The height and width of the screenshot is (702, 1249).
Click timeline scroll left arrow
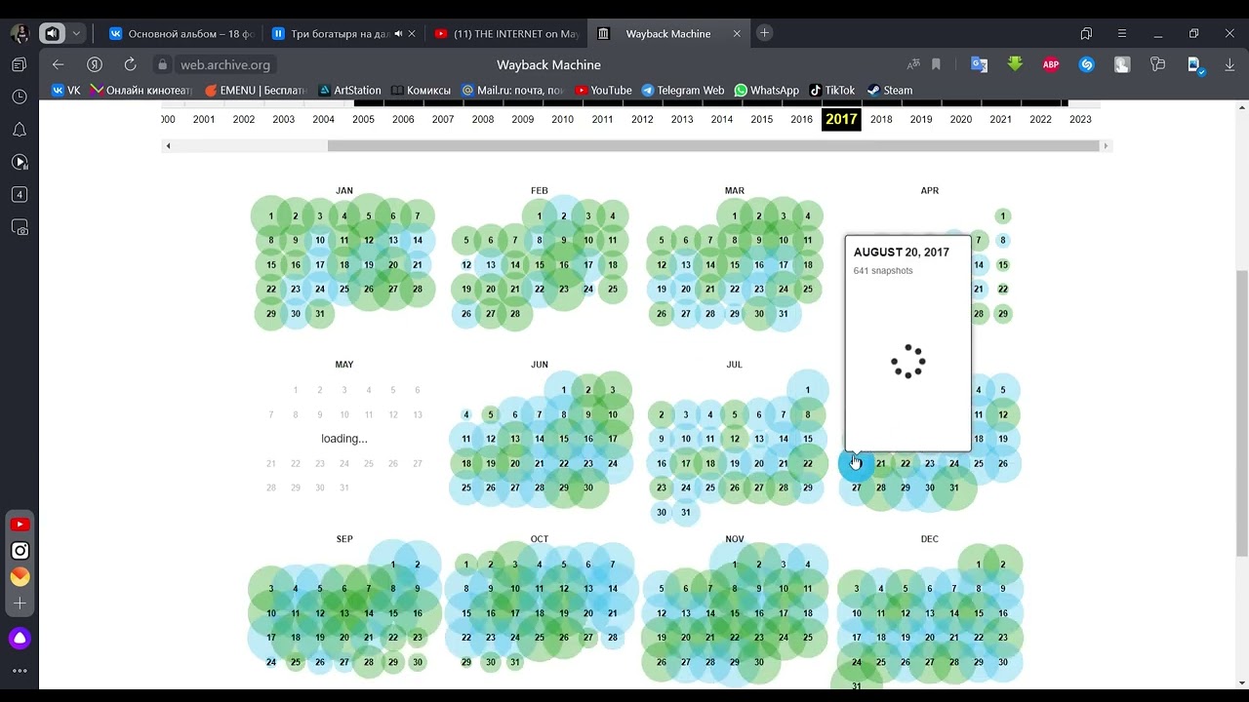[x=168, y=146]
